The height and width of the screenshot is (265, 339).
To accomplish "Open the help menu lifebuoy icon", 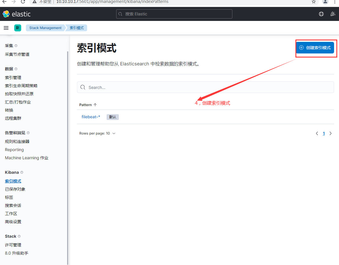I will 321,14.
